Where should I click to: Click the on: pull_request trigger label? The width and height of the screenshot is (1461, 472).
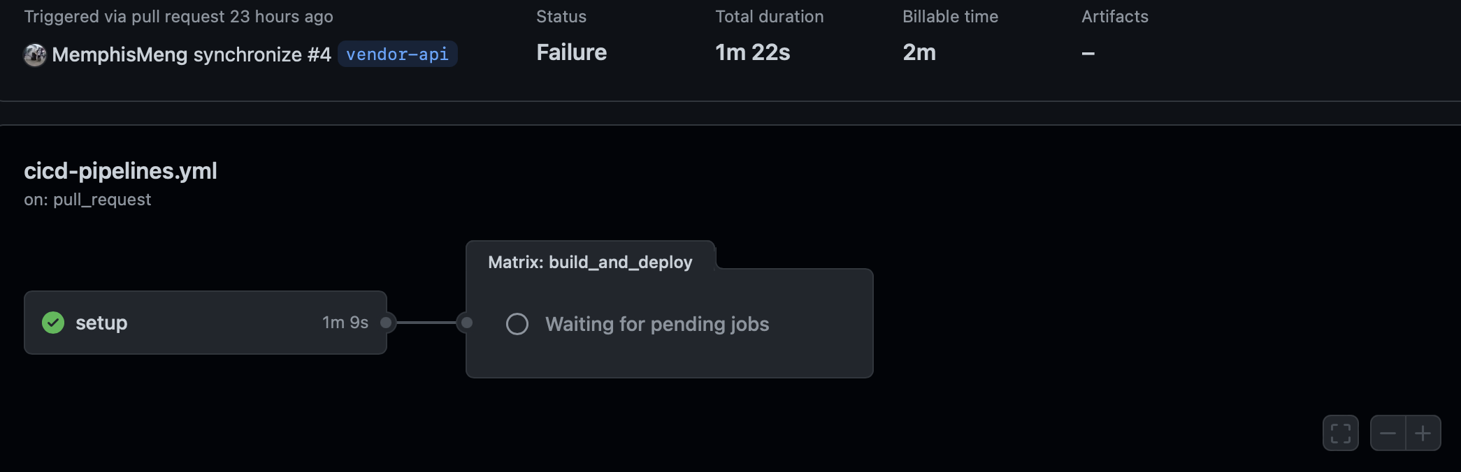(87, 200)
